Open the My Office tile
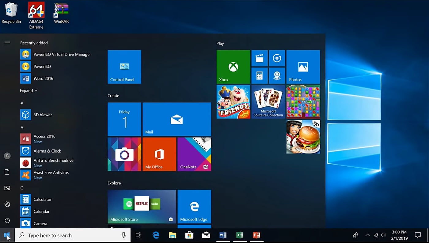 click(159, 154)
